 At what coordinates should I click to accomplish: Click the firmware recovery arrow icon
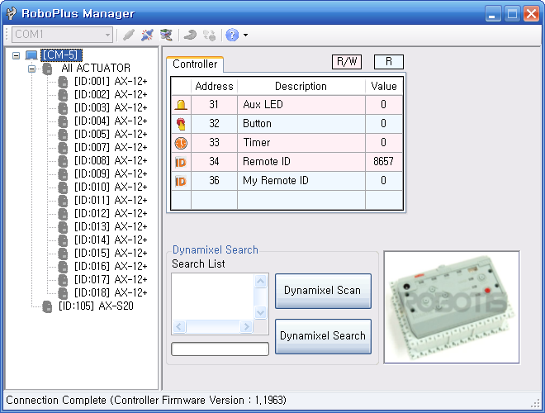point(190,35)
